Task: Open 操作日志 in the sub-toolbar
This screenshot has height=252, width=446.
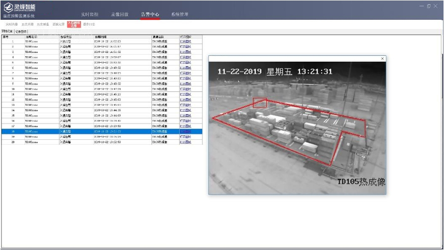Action: coord(89,24)
